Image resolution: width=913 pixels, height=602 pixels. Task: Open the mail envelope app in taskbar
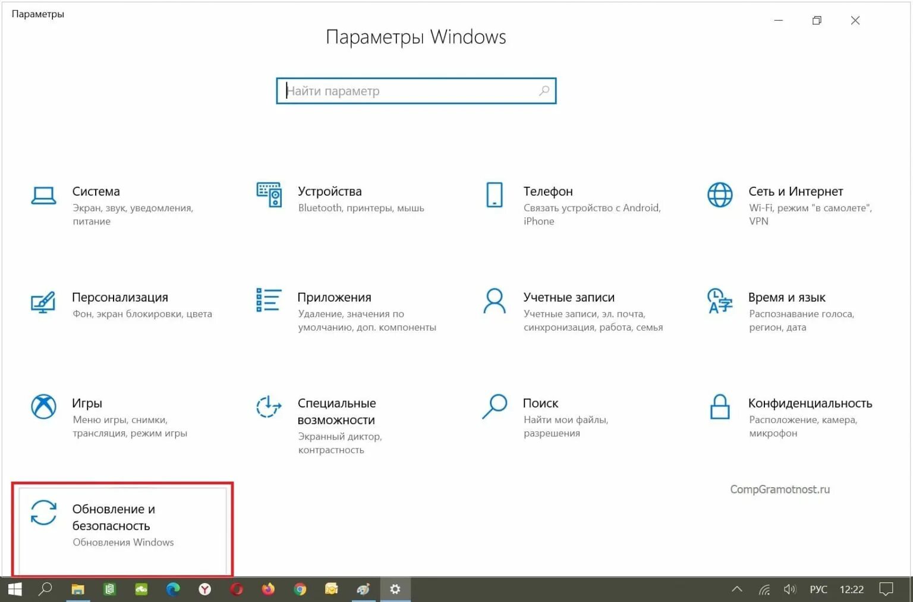(x=332, y=590)
